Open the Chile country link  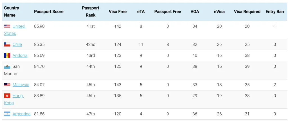(x=17, y=45)
